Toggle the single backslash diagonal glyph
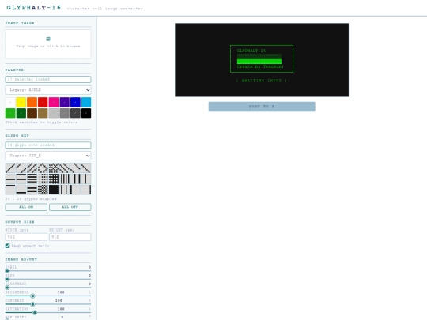The height and width of the screenshot is (320, 427). click(86, 168)
